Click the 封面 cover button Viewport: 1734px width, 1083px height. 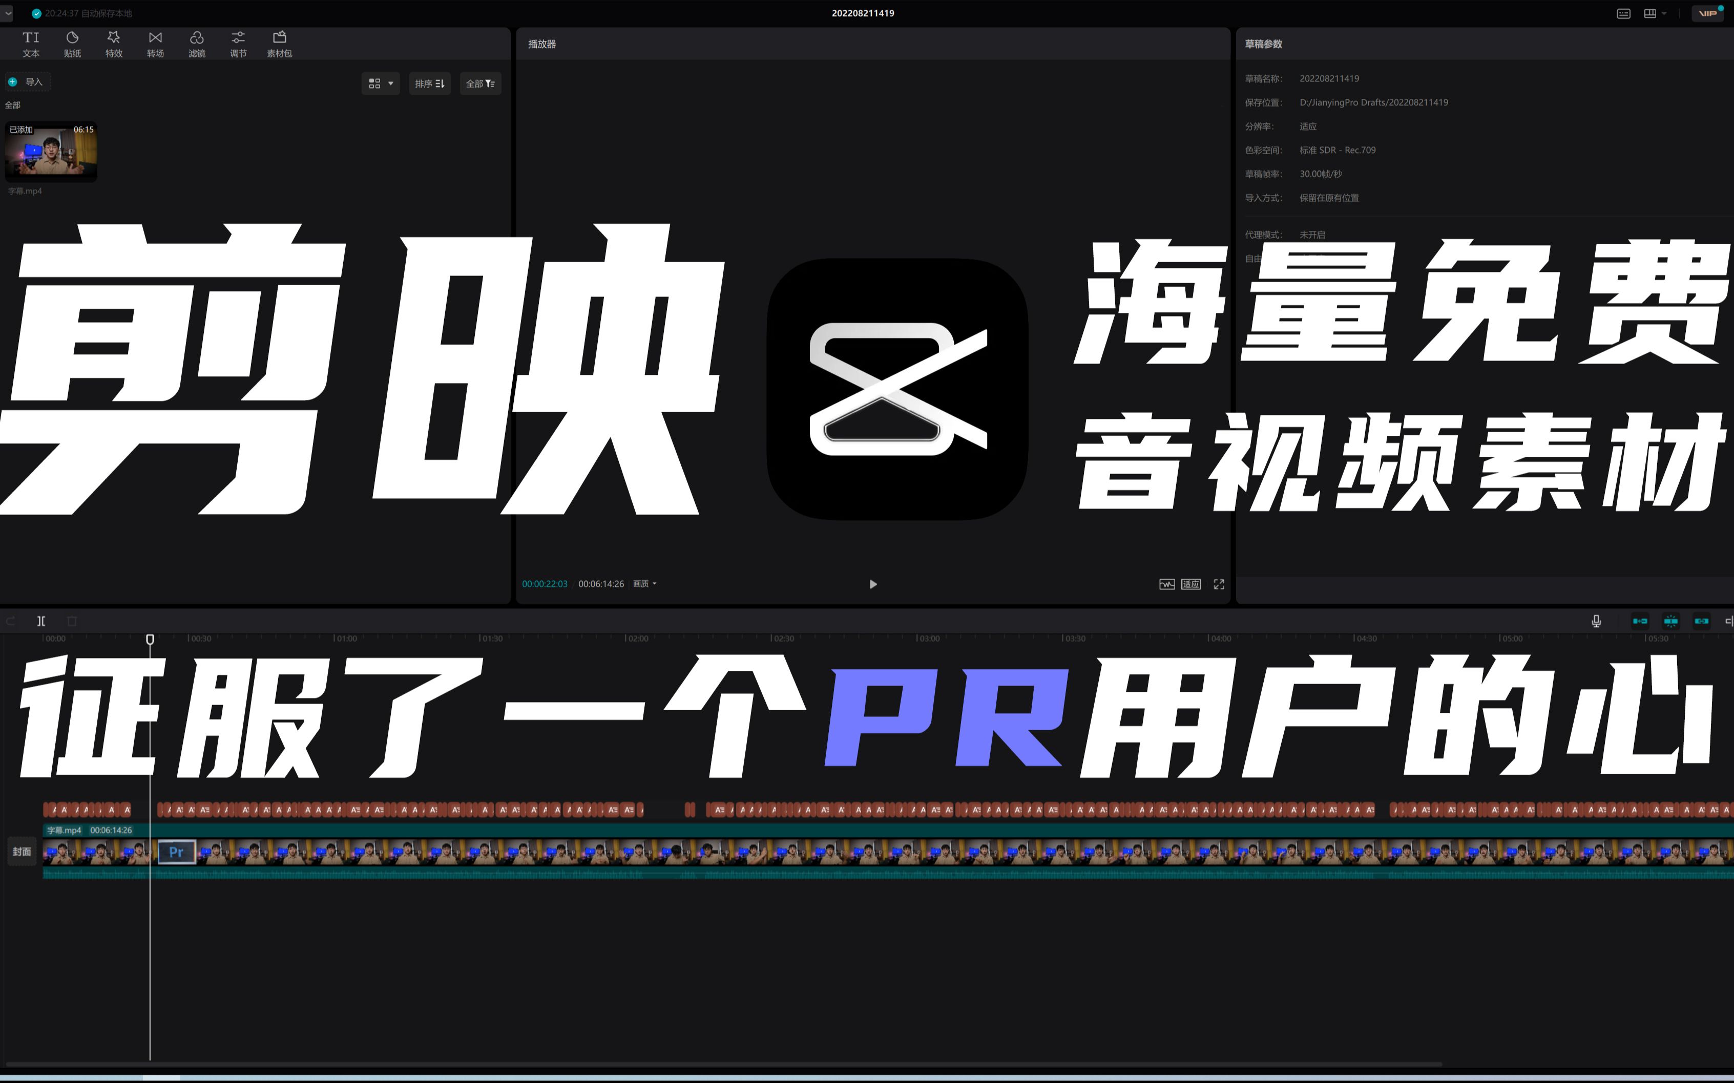(22, 852)
